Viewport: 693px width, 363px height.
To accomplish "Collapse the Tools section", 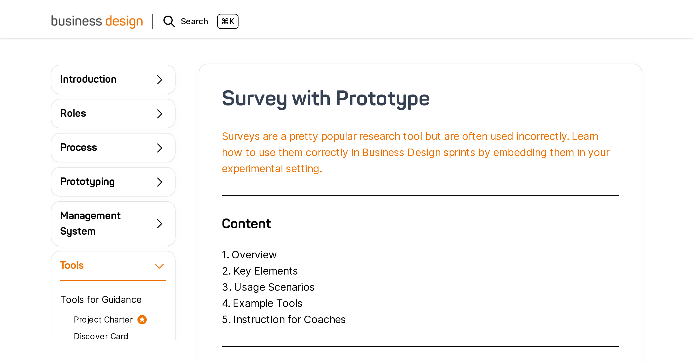I will 159,265.
